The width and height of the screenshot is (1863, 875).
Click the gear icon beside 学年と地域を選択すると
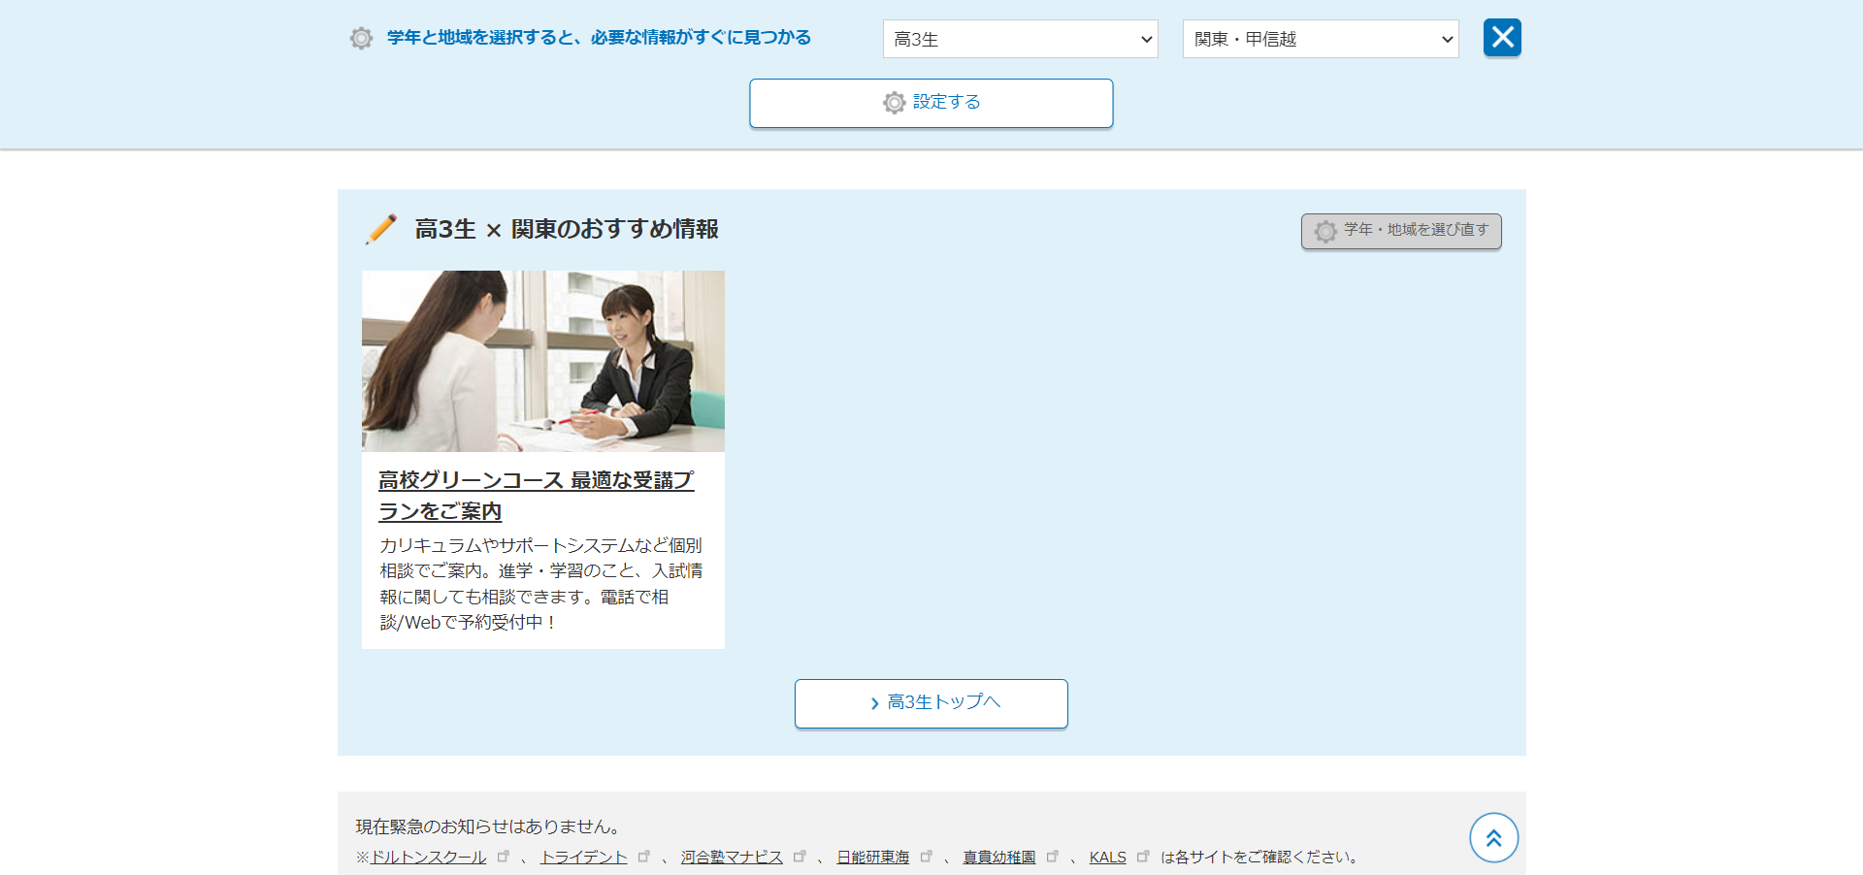(361, 39)
